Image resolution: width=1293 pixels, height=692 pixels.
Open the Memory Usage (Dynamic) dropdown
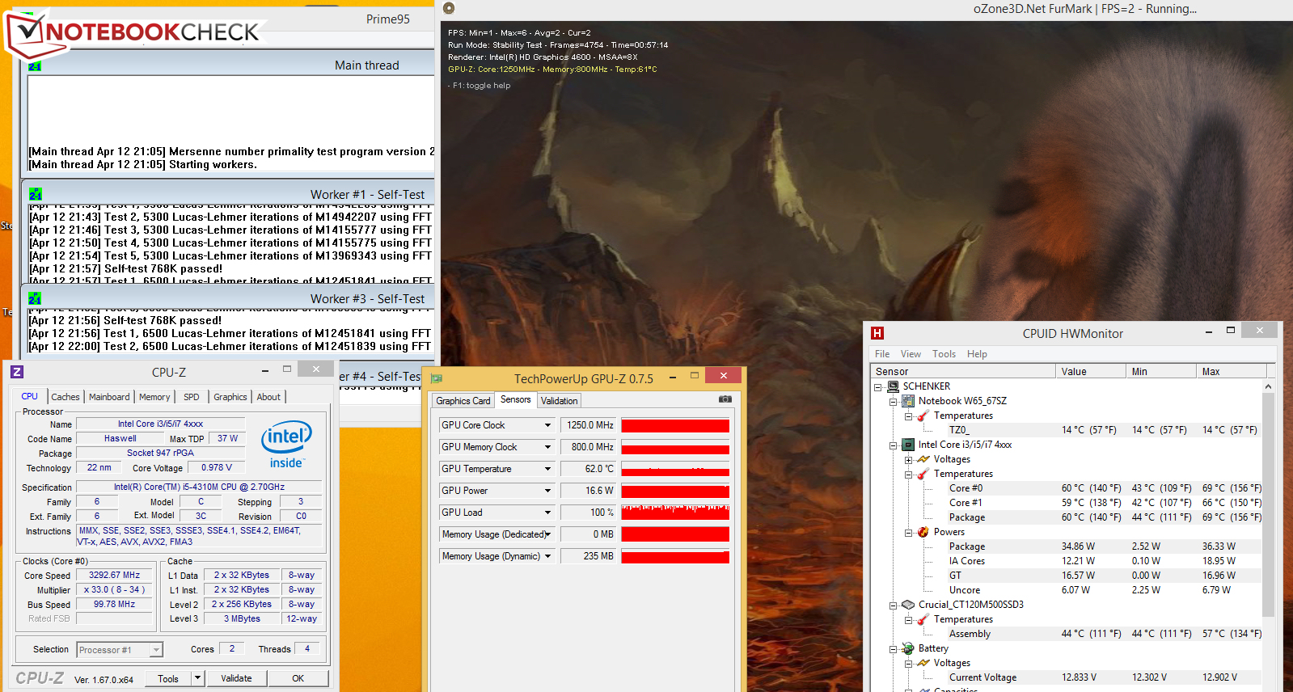pyautogui.click(x=547, y=556)
